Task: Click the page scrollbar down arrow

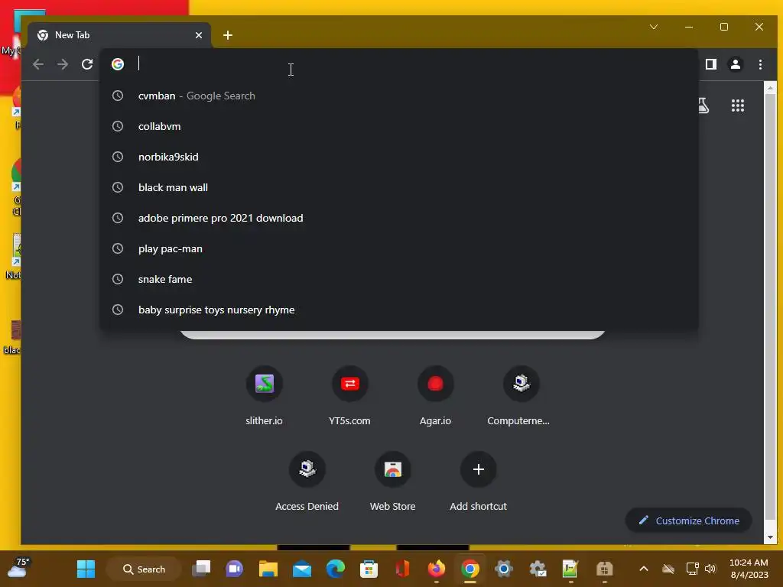Action: click(x=770, y=537)
